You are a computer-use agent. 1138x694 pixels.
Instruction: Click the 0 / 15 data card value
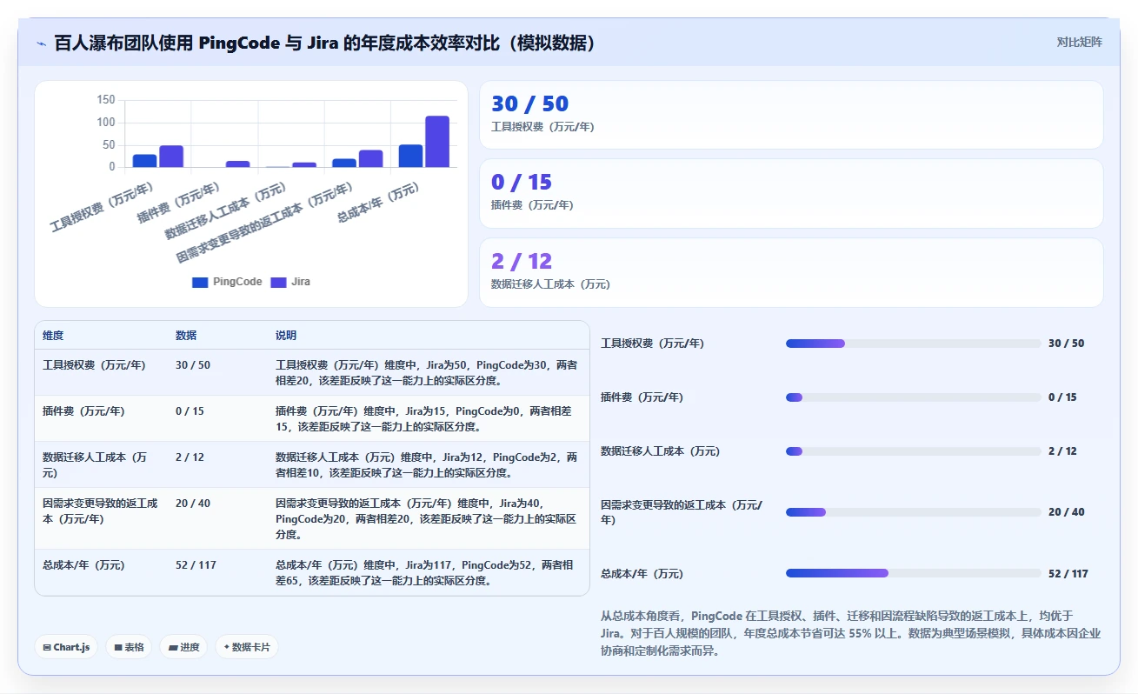[522, 183]
